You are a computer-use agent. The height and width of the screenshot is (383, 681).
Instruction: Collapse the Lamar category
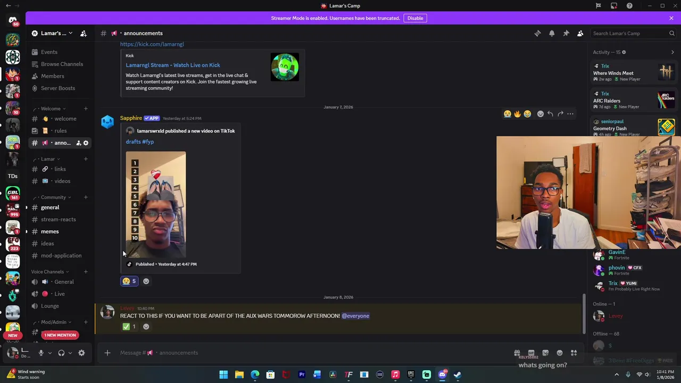point(48,159)
